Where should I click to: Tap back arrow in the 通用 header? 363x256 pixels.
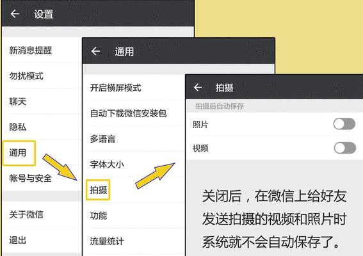(95, 51)
